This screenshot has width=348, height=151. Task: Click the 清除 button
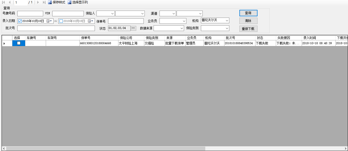coord(248,21)
